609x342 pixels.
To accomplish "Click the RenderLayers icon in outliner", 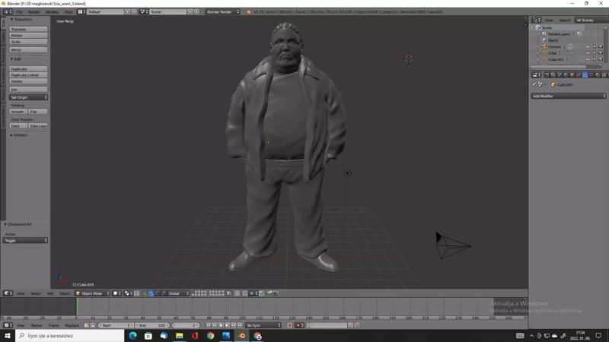I will [544, 34].
